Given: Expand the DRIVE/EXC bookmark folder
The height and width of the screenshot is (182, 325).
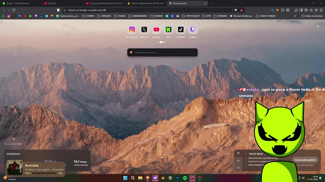Looking at the screenshot, I should tap(104, 16).
